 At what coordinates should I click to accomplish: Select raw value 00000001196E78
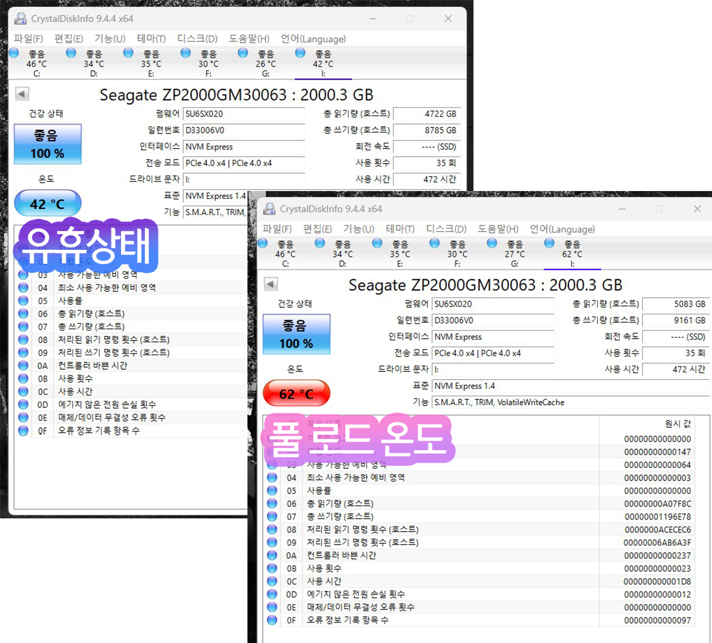(x=657, y=517)
